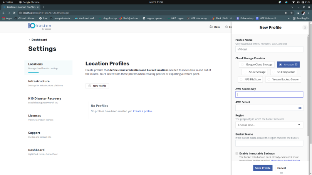Reveal the AWS Secret with eye icon
Viewport: 312px width, 175px height.
300,108
